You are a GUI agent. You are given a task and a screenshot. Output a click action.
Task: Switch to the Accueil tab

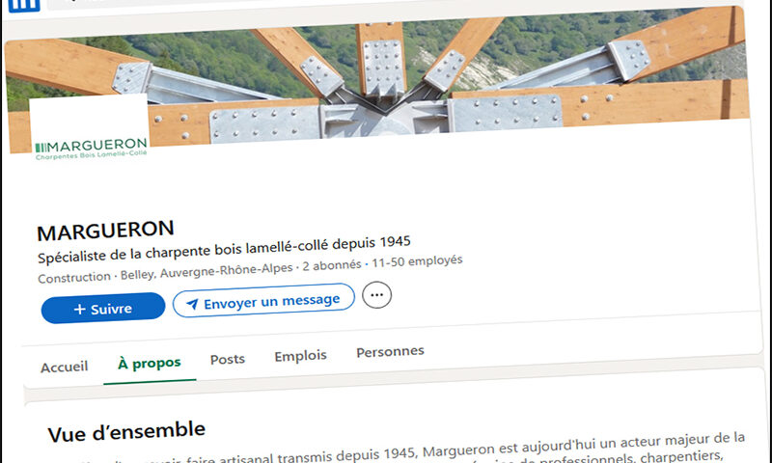(x=64, y=368)
